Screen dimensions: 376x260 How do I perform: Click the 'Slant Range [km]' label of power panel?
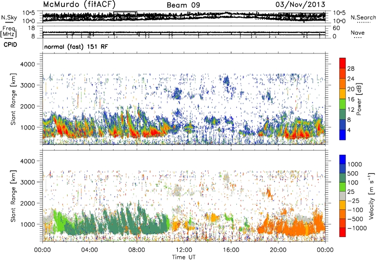(13, 99)
